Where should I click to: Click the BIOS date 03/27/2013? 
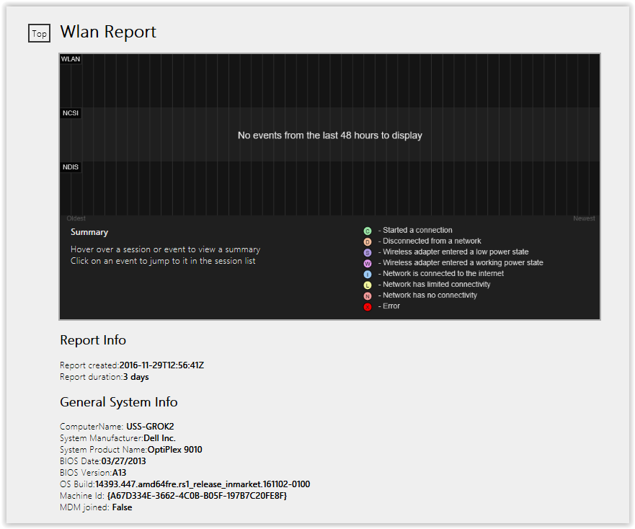click(123, 461)
